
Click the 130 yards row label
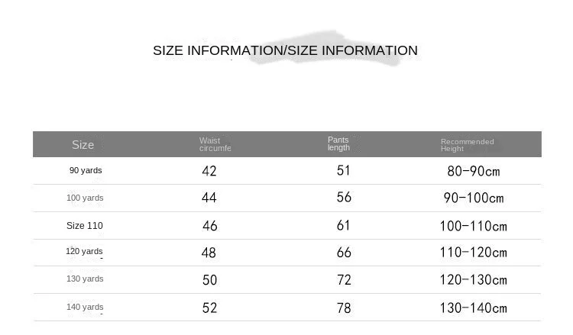pos(85,279)
